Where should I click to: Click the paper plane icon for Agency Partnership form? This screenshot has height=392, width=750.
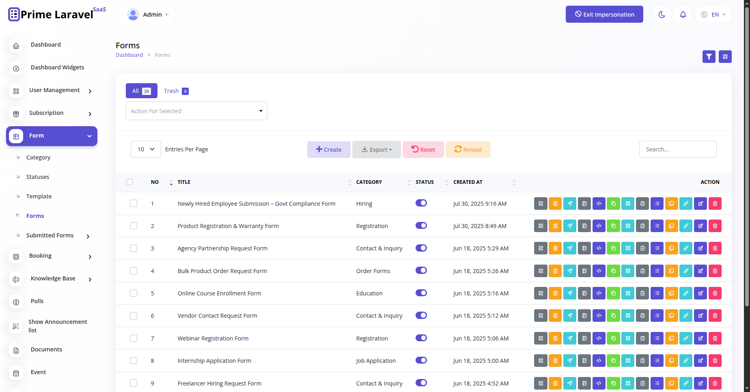click(x=569, y=248)
